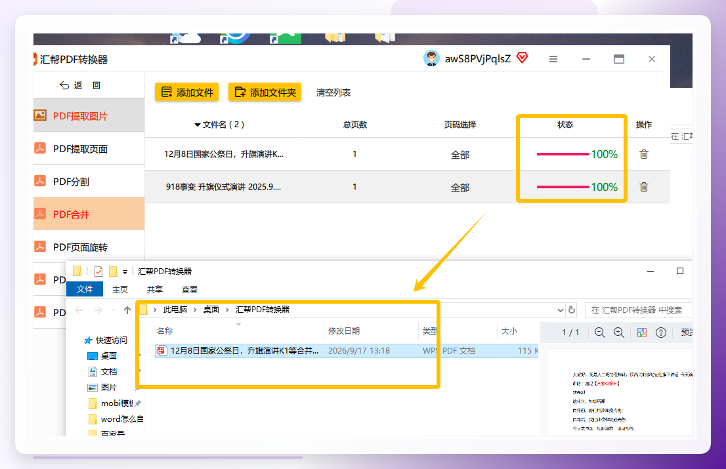Open recent locations dropdown beside forward arrow
The width and height of the screenshot is (726, 469).
(114, 310)
